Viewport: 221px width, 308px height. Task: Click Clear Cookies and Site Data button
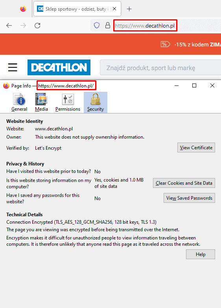click(184, 183)
